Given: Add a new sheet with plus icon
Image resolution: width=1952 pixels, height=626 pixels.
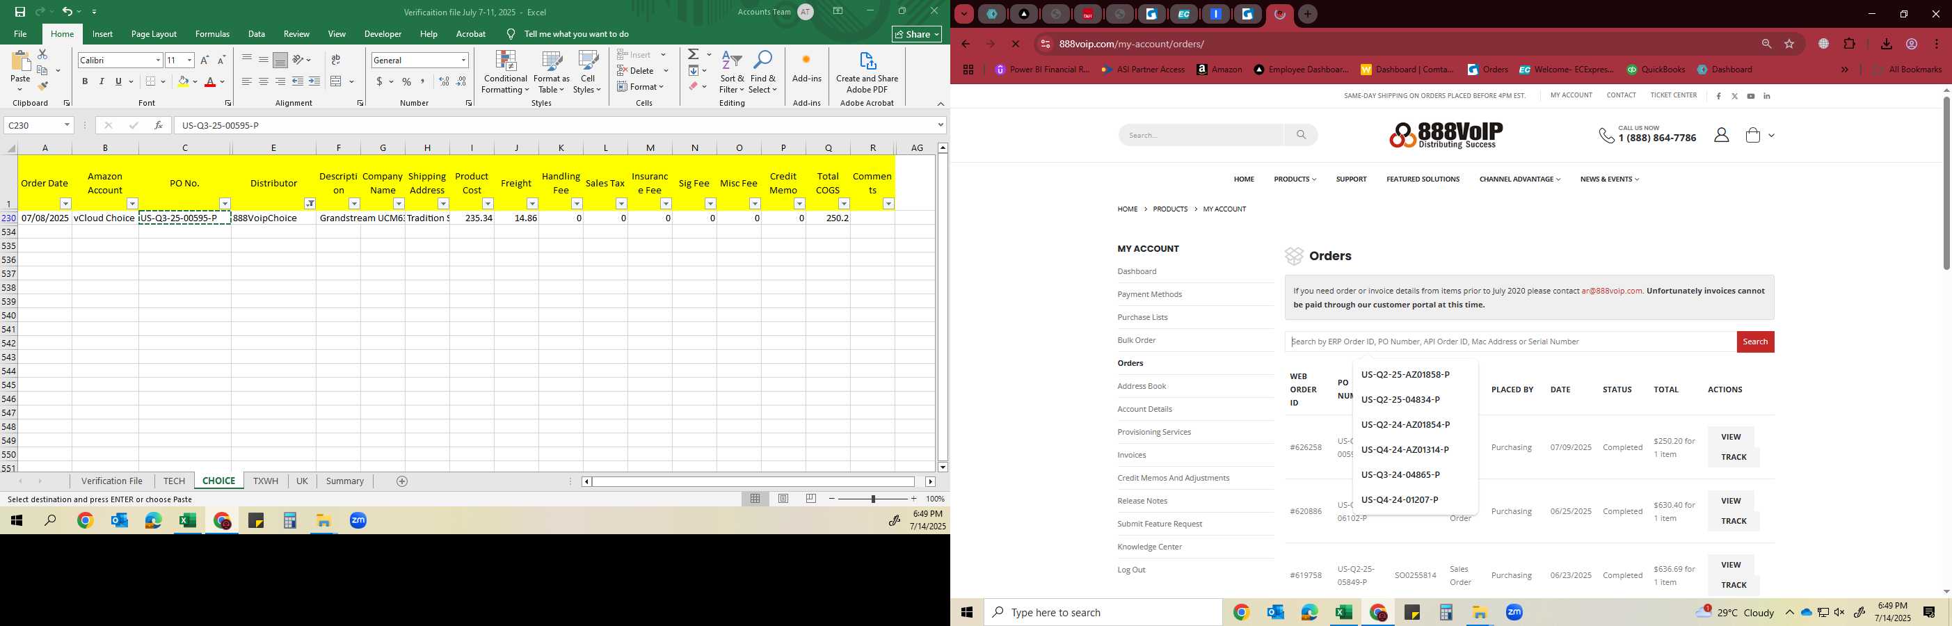Looking at the screenshot, I should tap(402, 481).
